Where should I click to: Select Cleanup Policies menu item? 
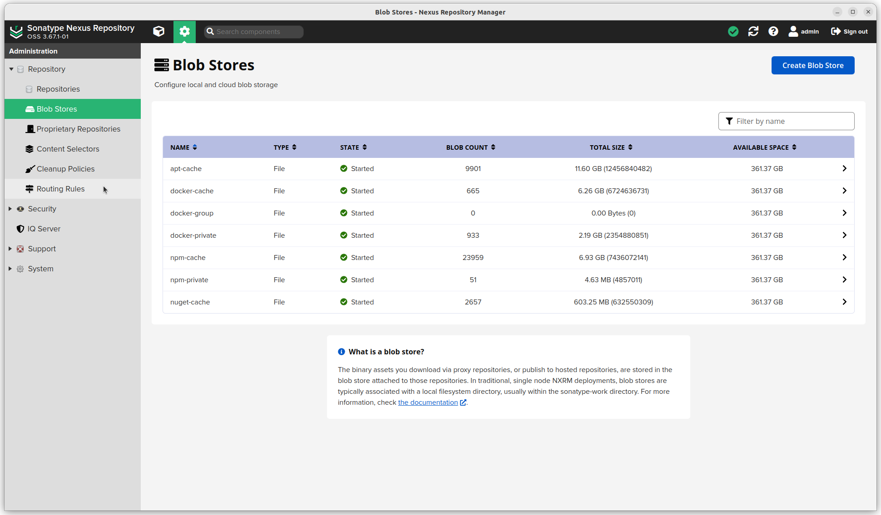tap(73, 169)
